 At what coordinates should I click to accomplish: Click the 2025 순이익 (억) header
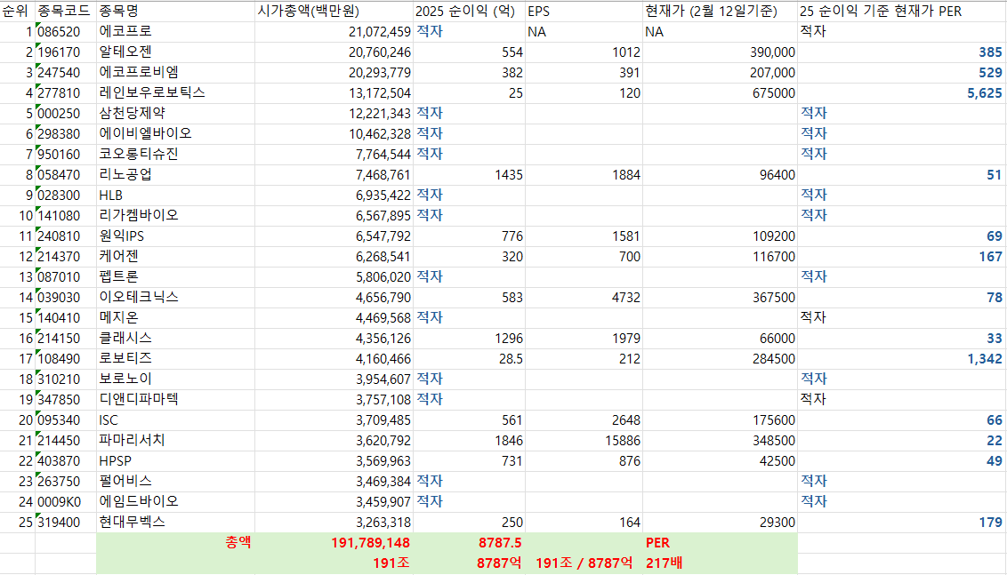click(x=469, y=11)
